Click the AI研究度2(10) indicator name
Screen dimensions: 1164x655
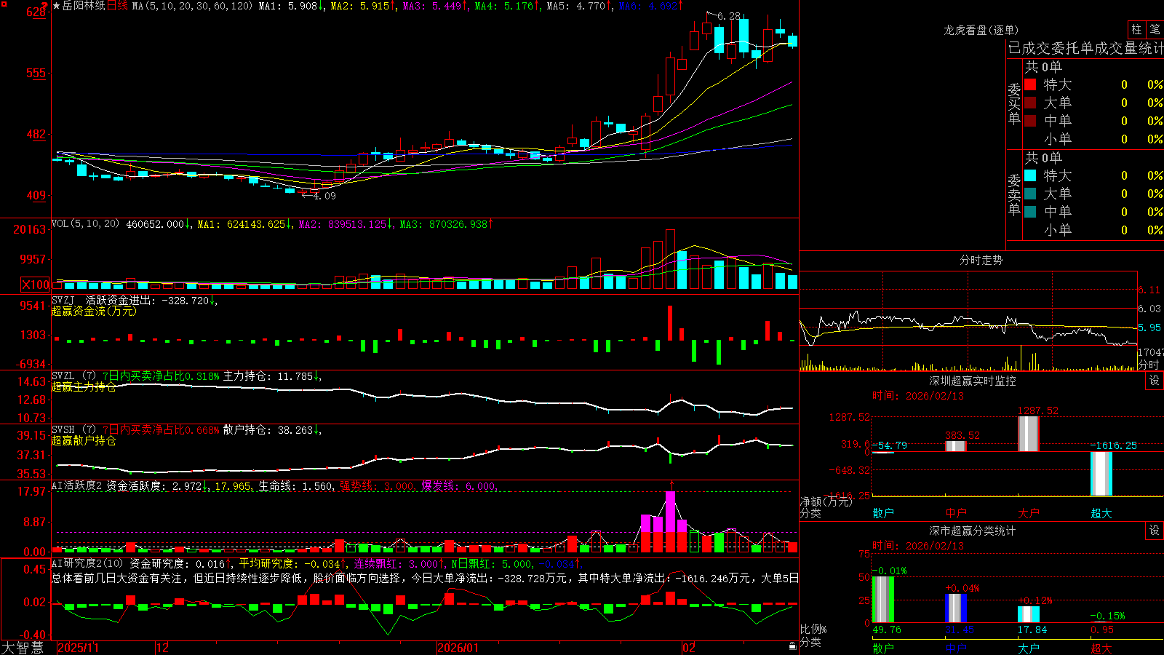87,563
